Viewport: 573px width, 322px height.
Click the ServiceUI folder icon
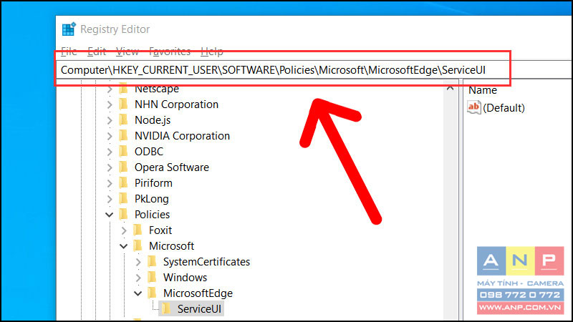(167, 308)
